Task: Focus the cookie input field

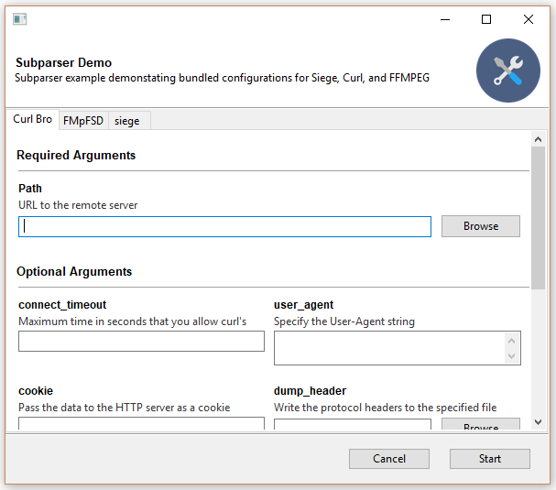Action: pyautogui.click(x=141, y=424)
